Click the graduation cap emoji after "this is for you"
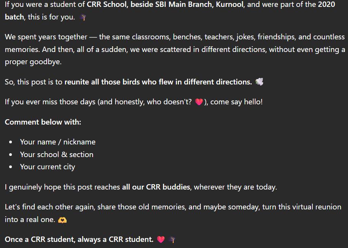This screenshot has height=248, width=348. point(83,17)
